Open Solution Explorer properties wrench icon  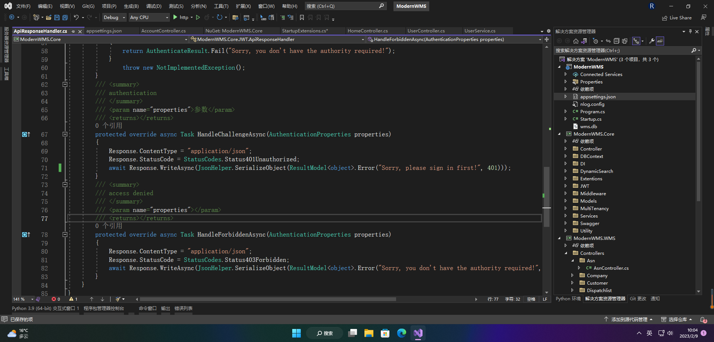pyautogui.click(x=652, y=41)
